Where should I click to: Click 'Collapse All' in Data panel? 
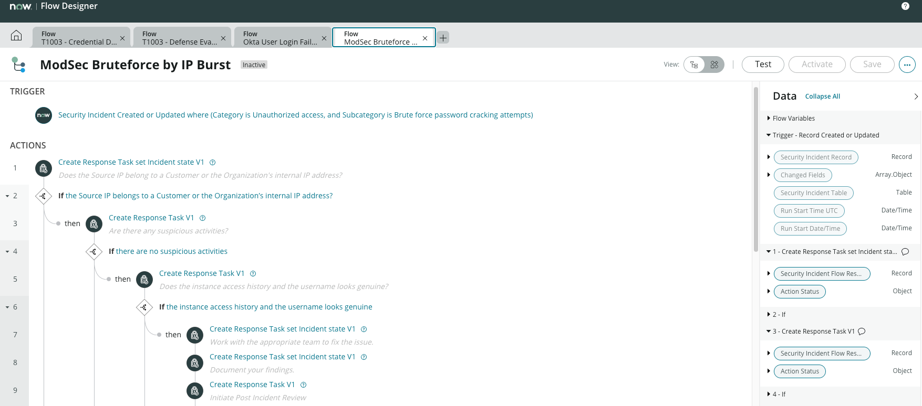tap(823, 97)
